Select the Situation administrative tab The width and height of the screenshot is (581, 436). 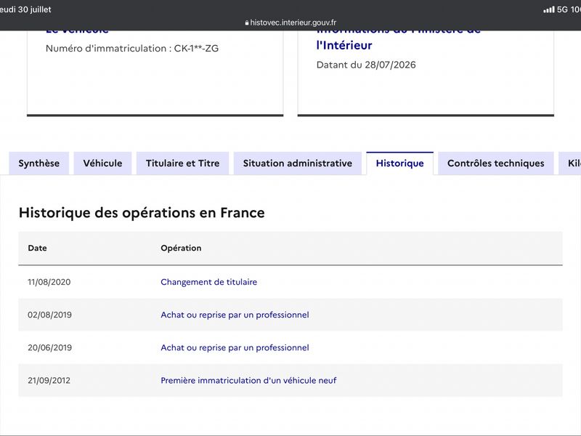coord(298,163)
